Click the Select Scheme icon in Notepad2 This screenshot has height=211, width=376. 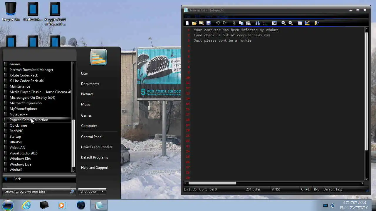pyautogui.click(x=300, y=23)
